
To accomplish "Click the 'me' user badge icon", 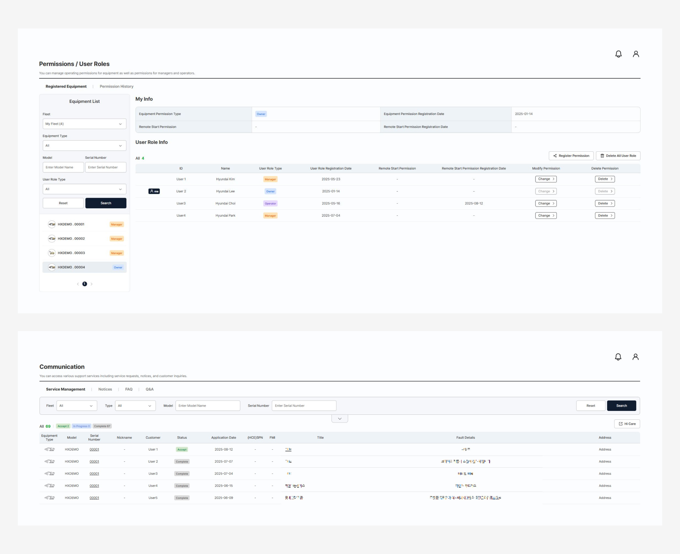I will [x=154, y=191].
